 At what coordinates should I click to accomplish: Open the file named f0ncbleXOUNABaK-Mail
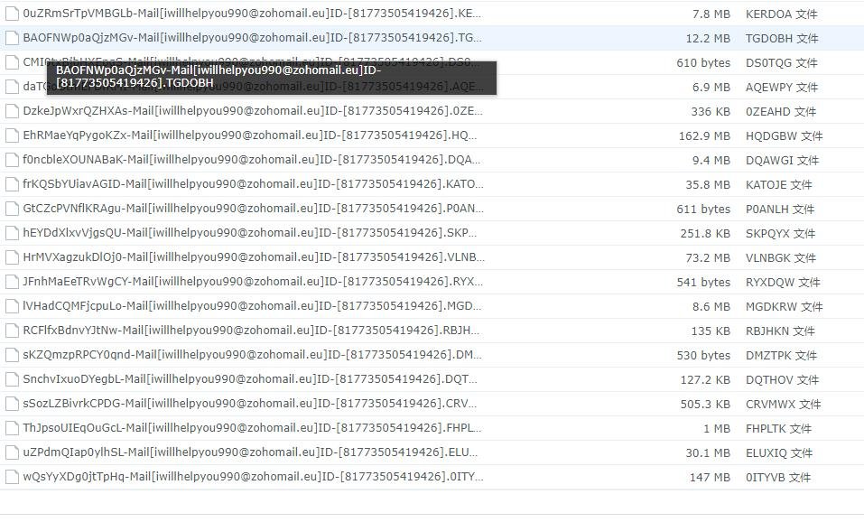[251, 159]
